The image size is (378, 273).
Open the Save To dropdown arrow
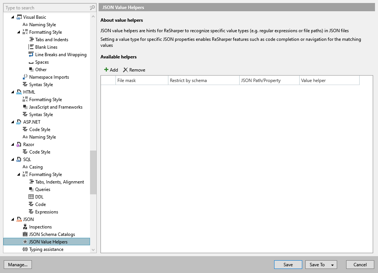(x=332, y=265)
